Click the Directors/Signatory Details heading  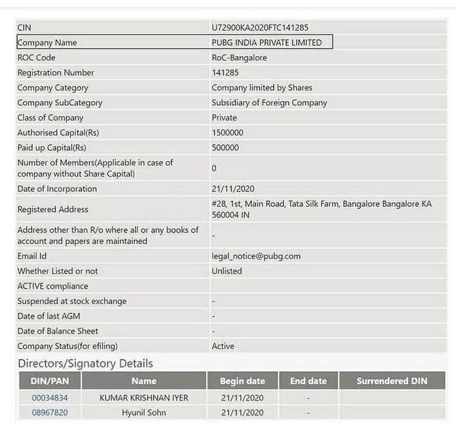tap(85, 363)
